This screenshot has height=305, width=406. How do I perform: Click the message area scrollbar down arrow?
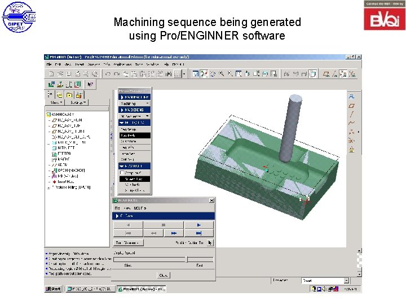point(359,274)
